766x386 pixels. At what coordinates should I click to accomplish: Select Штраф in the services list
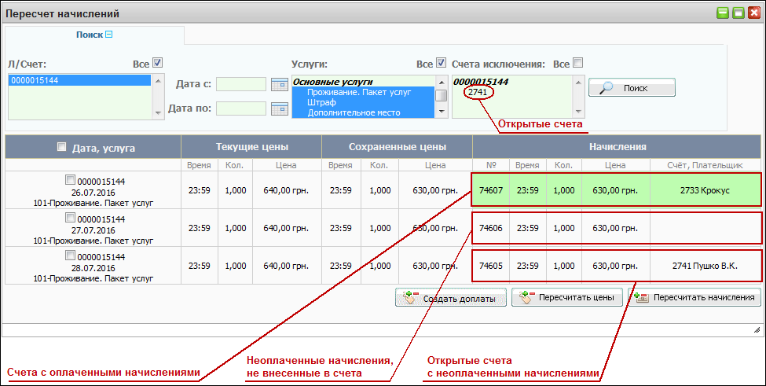point(321,102)
